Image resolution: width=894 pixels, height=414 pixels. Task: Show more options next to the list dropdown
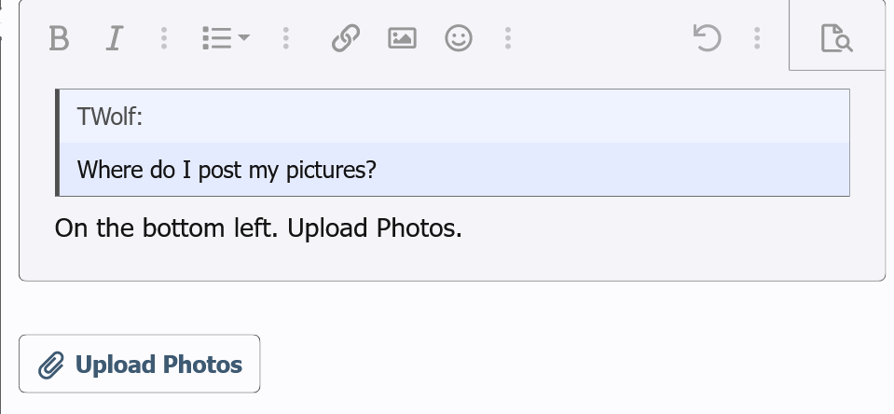point(285,38)
